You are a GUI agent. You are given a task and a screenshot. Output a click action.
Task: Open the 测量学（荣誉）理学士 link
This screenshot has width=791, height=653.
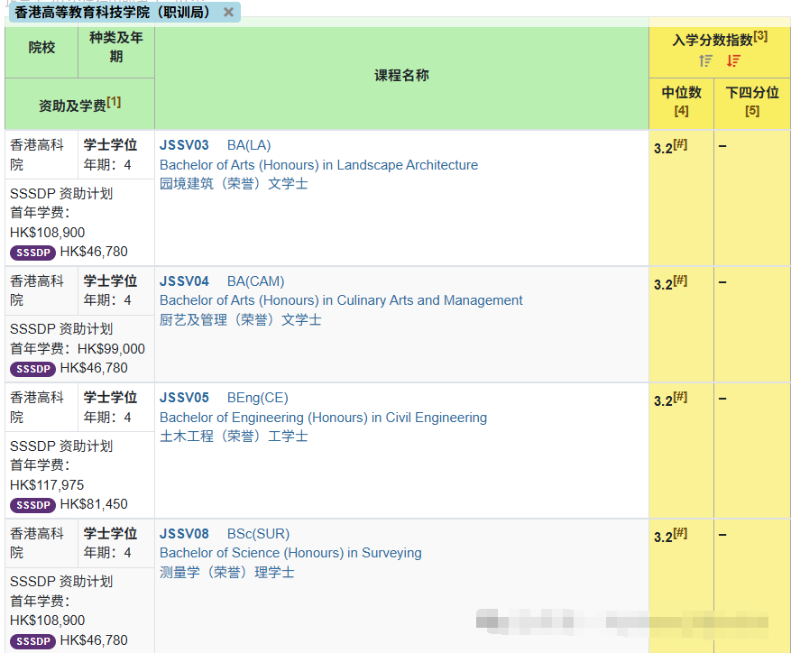tap(227, 572)
